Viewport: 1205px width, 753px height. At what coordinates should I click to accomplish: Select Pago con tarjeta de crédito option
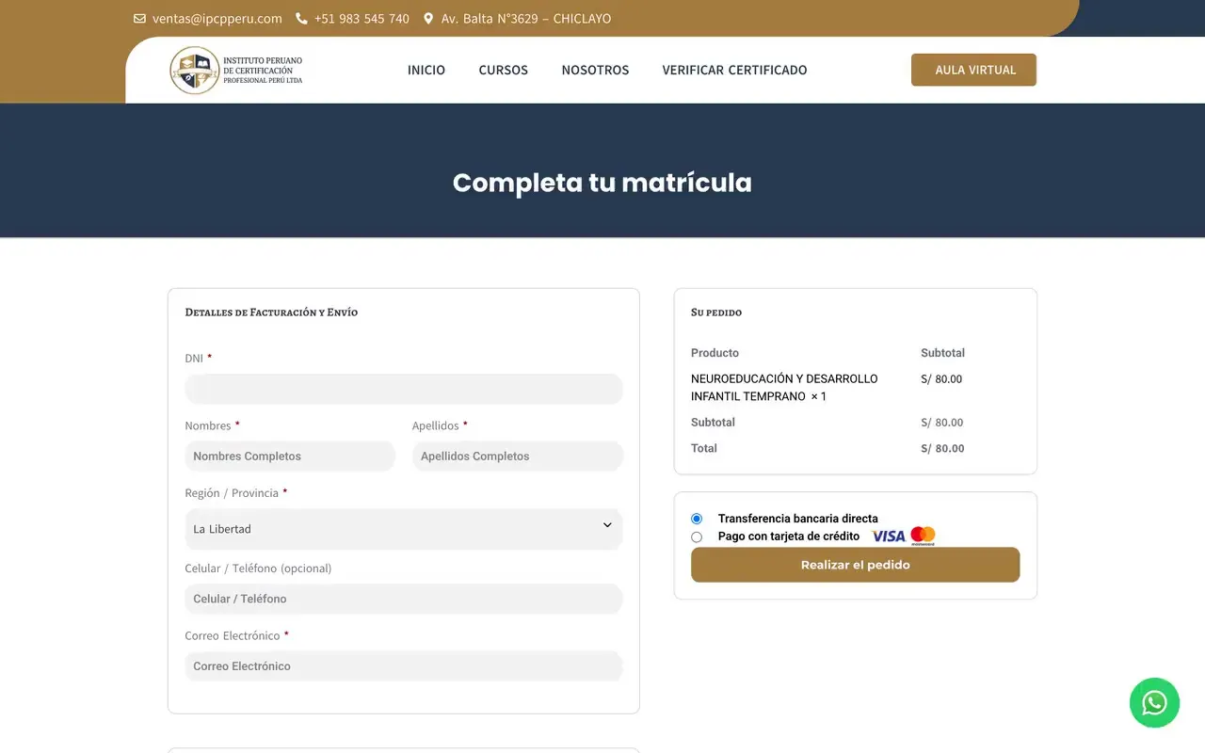pyautogui.click(x=697, y=537)
